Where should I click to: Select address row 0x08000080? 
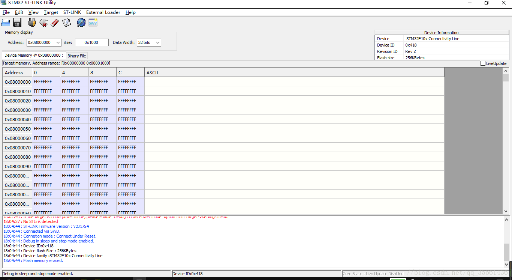tap(18, 157)
